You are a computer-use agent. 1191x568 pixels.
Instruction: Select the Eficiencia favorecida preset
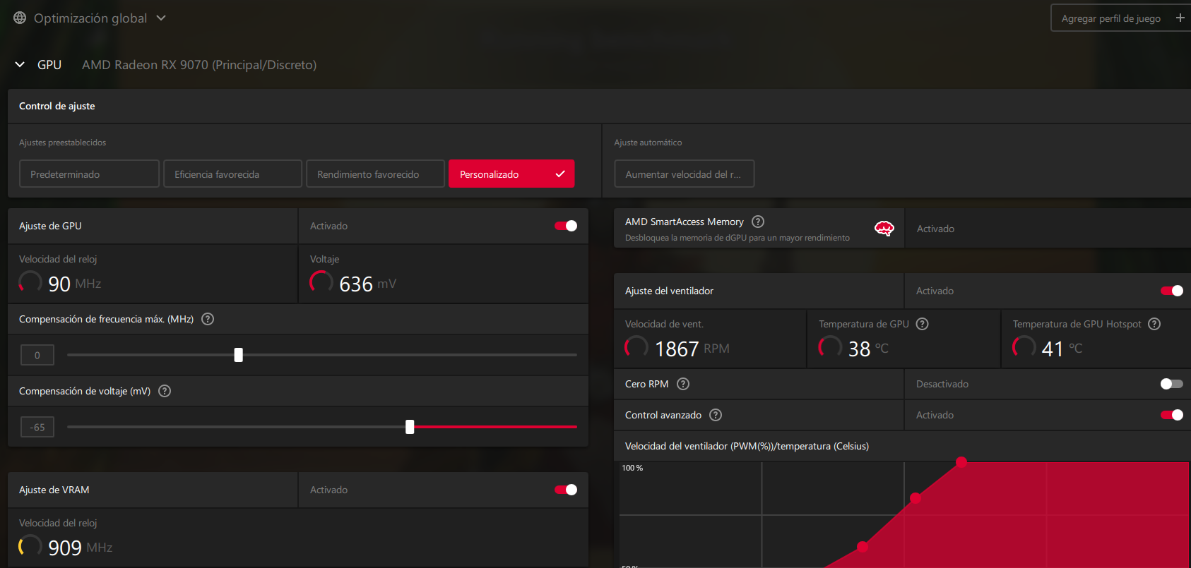point(232,174)
